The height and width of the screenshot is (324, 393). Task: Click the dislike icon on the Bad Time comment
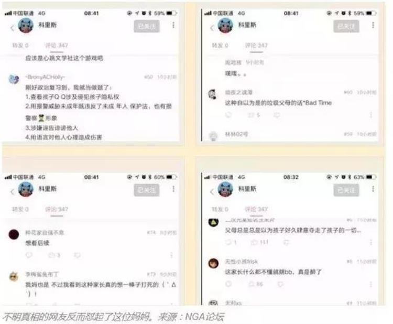coord(277,115)
